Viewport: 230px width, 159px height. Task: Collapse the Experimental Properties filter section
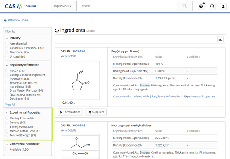[x=7, y=112]
